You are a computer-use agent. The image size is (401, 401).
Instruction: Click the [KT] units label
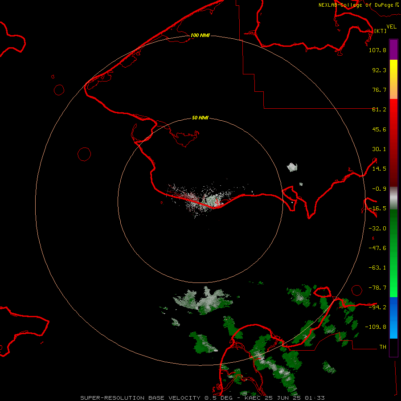380,31
